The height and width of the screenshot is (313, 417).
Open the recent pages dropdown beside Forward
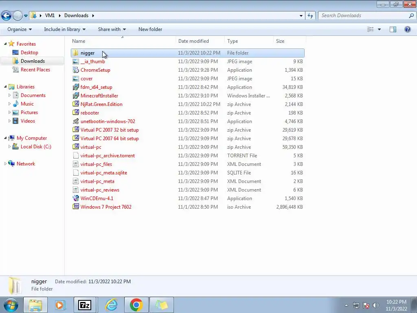pos(26,16)
